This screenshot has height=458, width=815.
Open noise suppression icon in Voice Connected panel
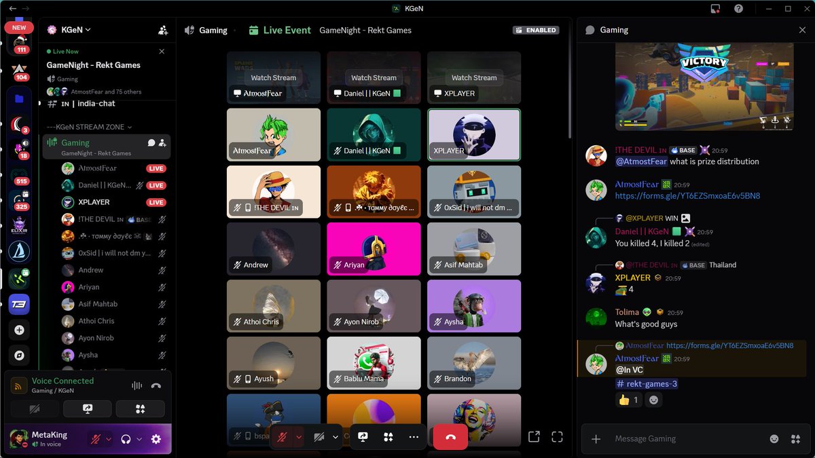tap(137, 385)
